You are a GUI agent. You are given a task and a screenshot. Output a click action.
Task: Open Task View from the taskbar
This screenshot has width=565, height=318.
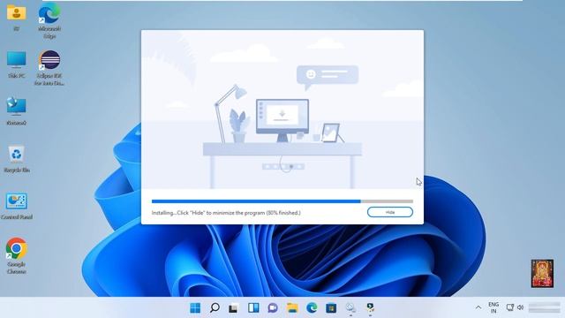(x=233, y=308)
